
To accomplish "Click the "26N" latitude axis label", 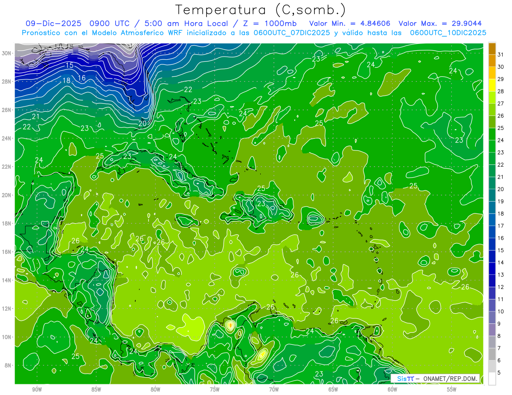I will (x=7, y=110).
